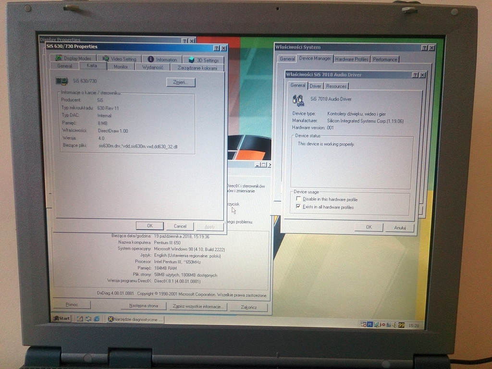The width and height of the screenshot is (492, 369).
Task: Uncheck Exists in all hardware profiles
Action: (298, 206)
